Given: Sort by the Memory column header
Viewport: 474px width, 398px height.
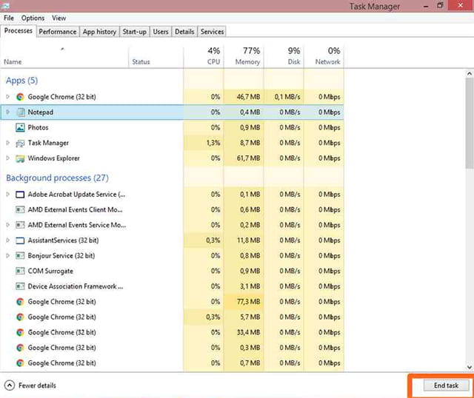Looking at the screenshot, I should (x=244, y=56).
